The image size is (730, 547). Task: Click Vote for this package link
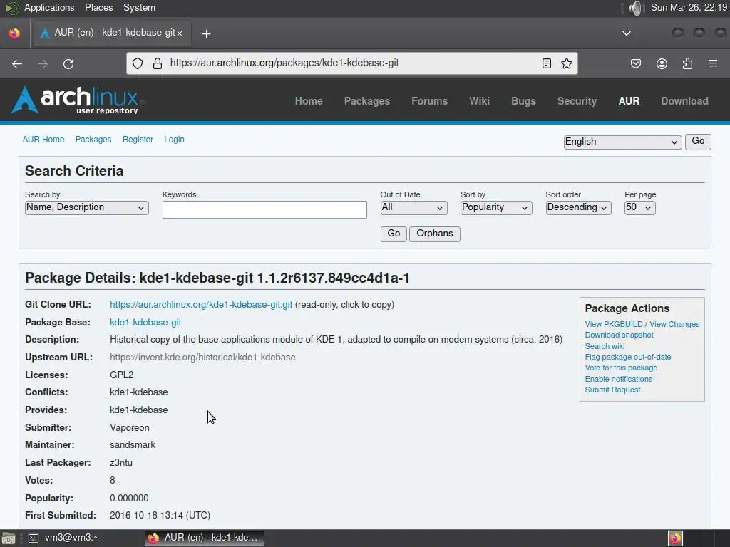[621, 368]
